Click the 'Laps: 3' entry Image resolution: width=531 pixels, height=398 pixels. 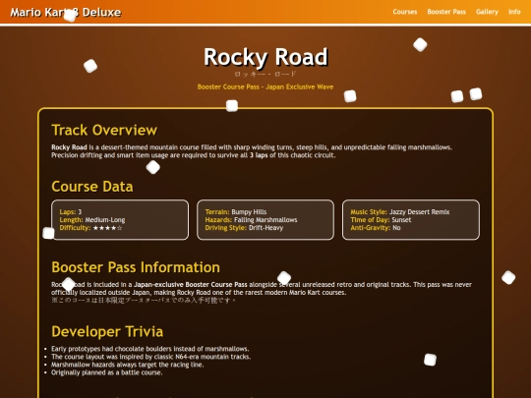71,212
